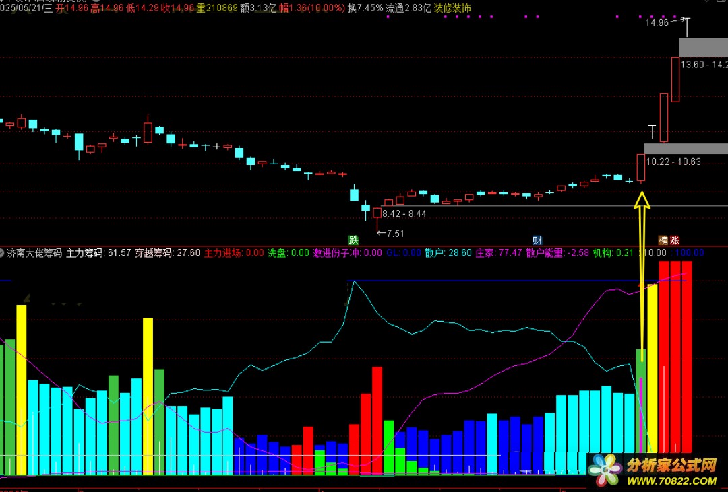Image resolution: width=728 pixels, height=492 pixels.
Task: Click the 7.51 low price label on chart
Action: tap(395, 234)
